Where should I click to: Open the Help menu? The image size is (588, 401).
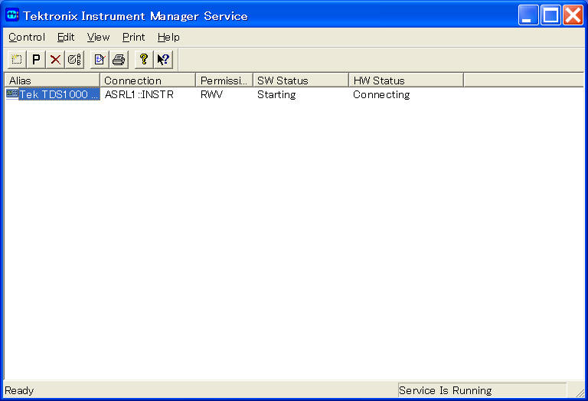pos(168,37)
